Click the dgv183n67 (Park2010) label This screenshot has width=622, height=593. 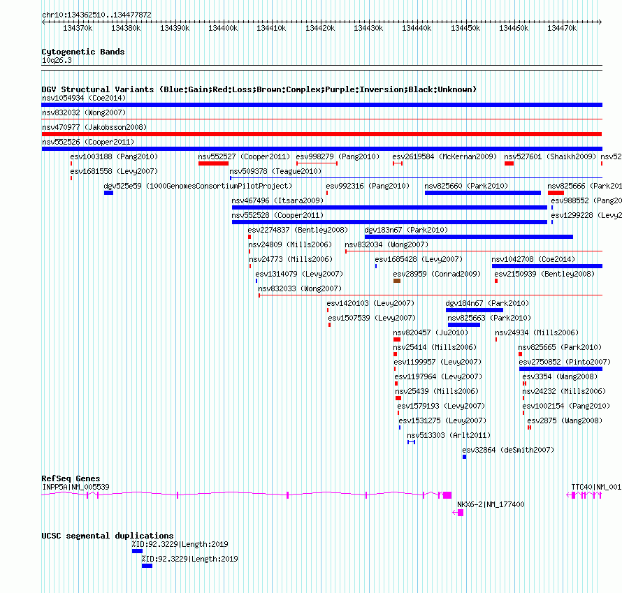406,230
